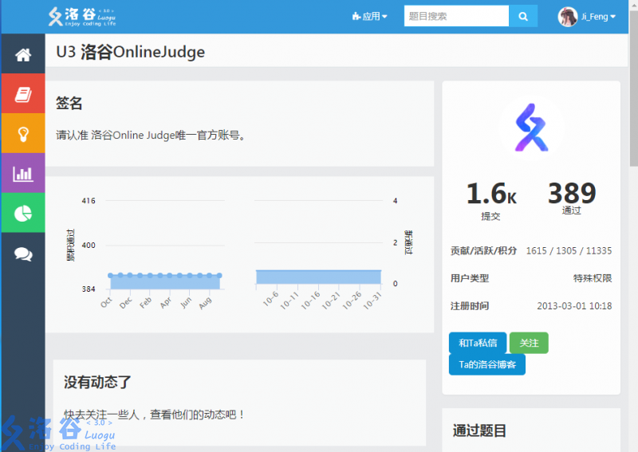Click the profile logo avatar in card
The width and height of the screenshot is (638, 452).
[531, 129]
